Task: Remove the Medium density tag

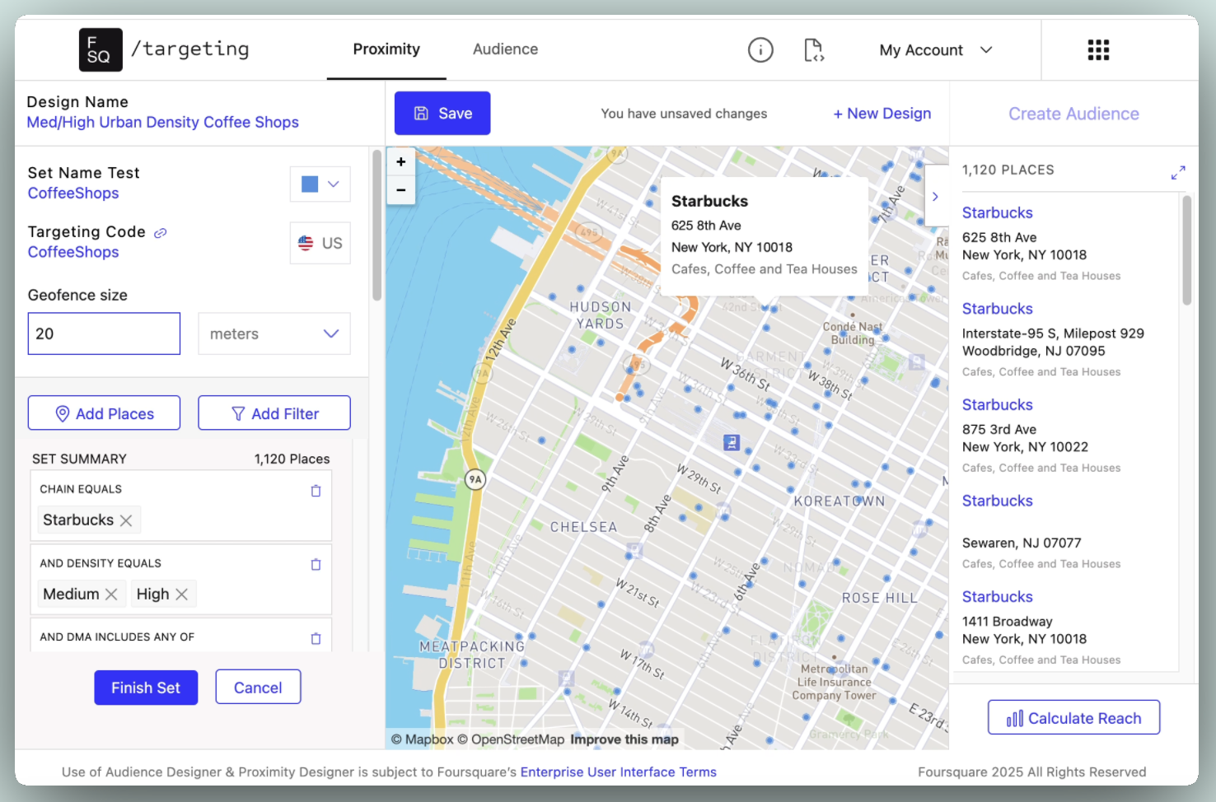Action: 111,595
